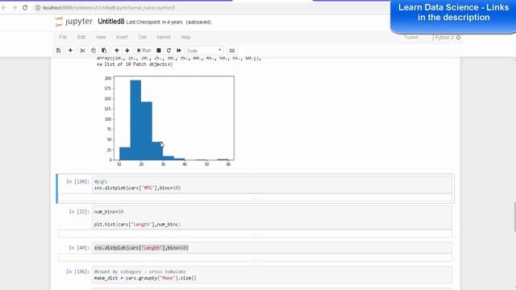Open the cell type Code dropdown
The height and width of the screenshot is (290, 516).
(x=204, y=51)
